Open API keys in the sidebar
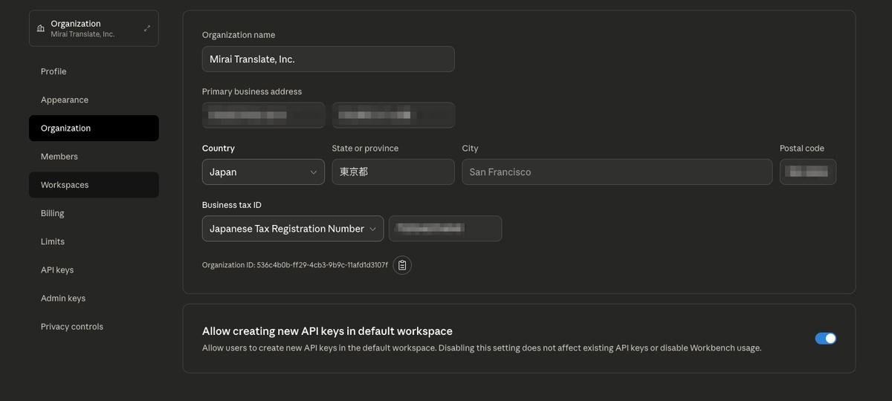The width and height of the screenshot is (892, 401). coord(57,270)
